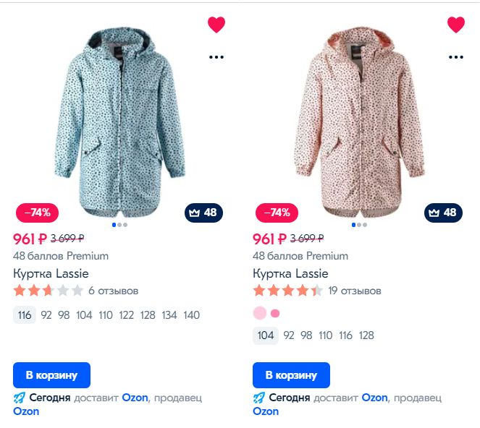Click Premium crown badge on blue jacket

point(203,213)
